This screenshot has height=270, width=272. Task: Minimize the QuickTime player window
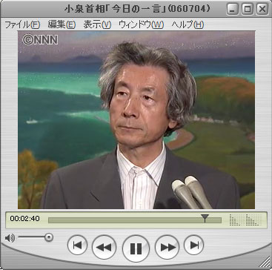pyautogui.click(x=233, y=10)
